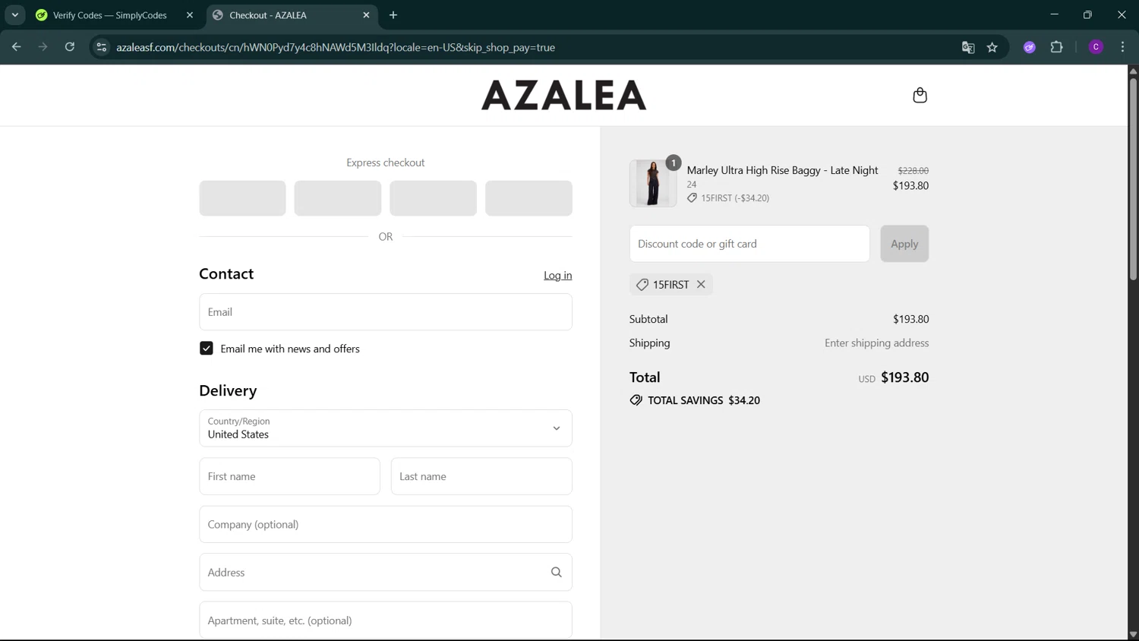Click the Discount code or gift card field
This screenshot has height=641, width=1139.
point(749,244)
